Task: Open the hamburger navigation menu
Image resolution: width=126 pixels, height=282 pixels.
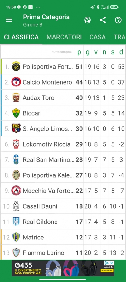Action: tap(9, 20)
